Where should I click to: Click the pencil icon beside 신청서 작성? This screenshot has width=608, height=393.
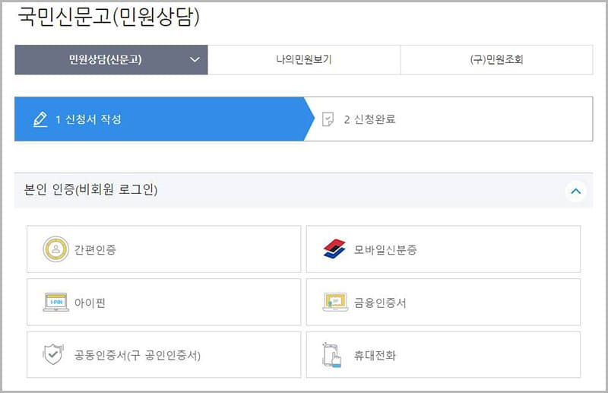point(40,119)
